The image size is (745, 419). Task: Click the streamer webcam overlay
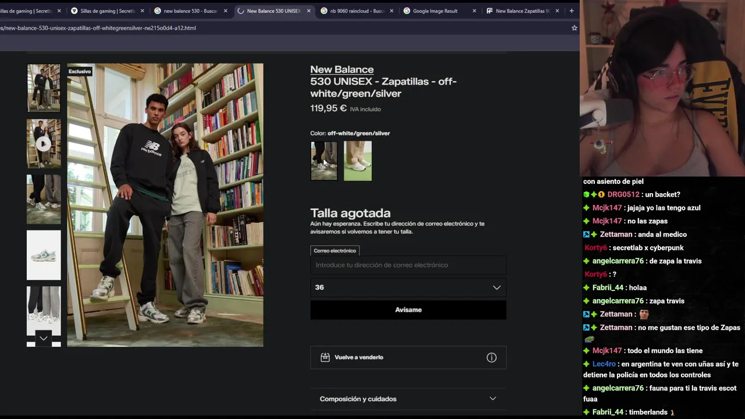coord(662,88)
